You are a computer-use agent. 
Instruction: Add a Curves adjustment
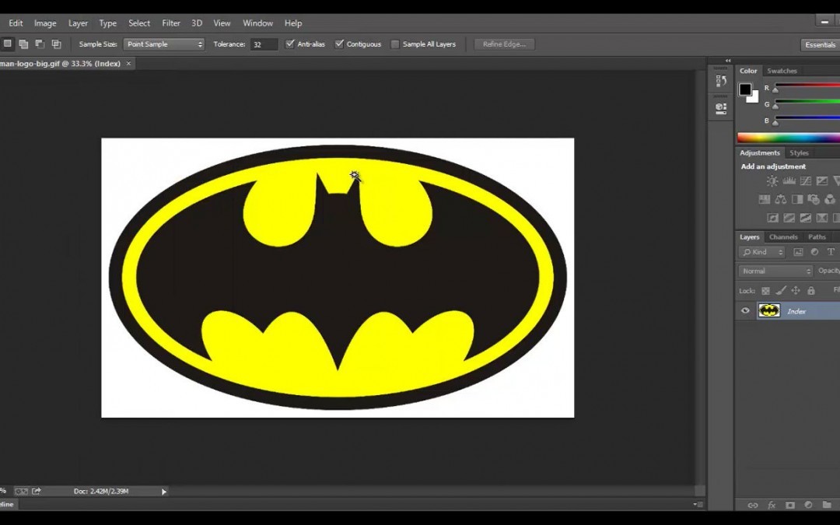[805, 181]
